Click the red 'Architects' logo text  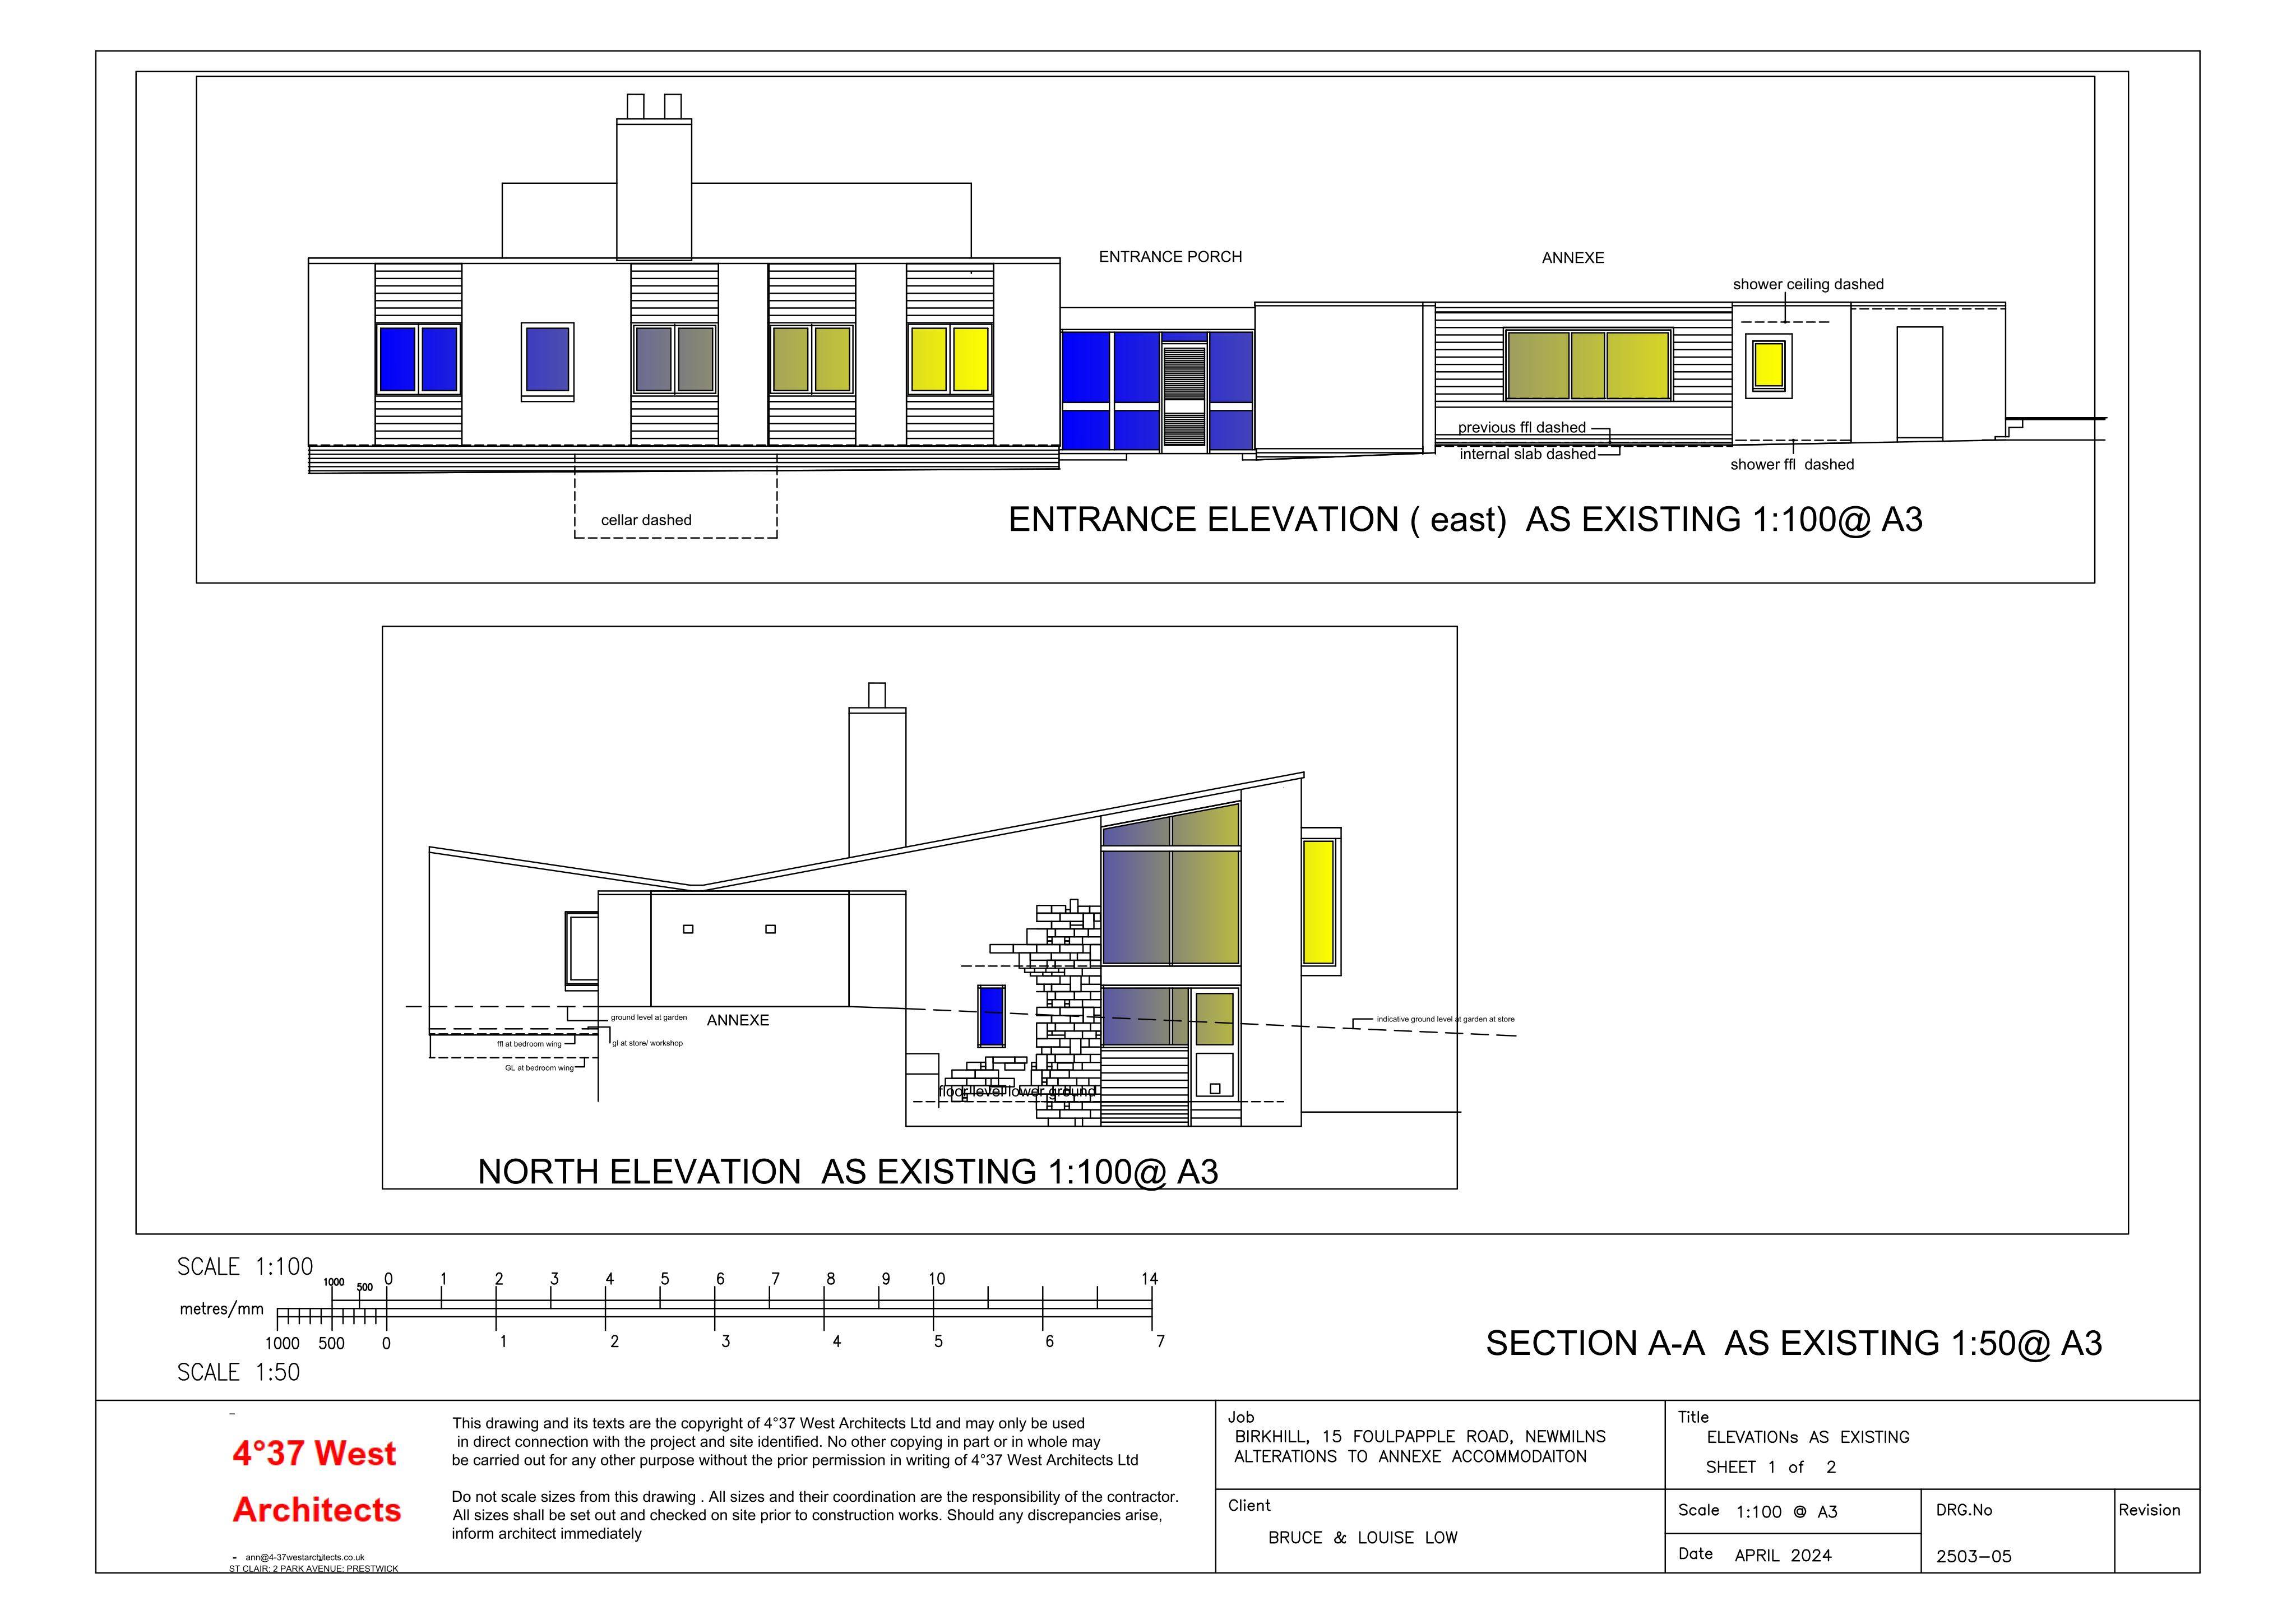click(x=317, y=1510)
